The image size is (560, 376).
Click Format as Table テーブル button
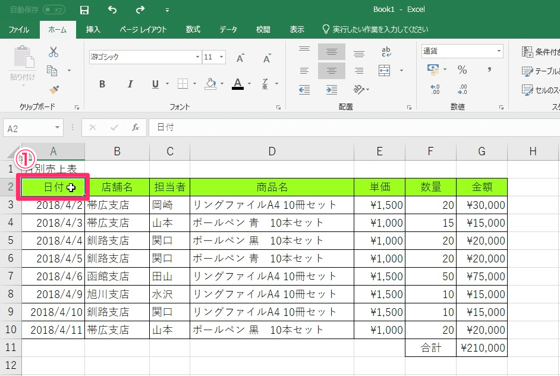(x=540, y=71)
